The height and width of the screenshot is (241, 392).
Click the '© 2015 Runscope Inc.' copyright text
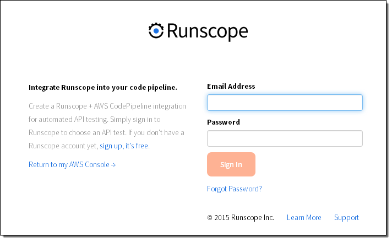tap(241, 217)
